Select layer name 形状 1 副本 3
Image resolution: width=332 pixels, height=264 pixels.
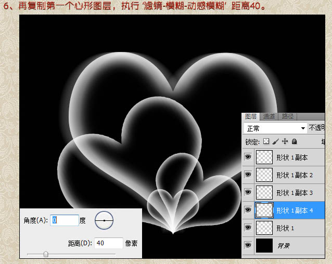coord(295,193)
